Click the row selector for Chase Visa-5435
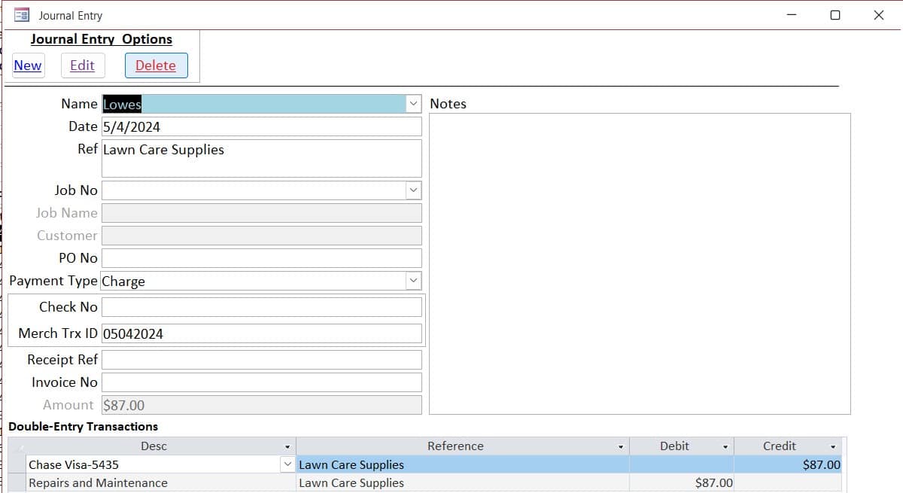This screenshot has height=493, width=903. tap(17, 465)
